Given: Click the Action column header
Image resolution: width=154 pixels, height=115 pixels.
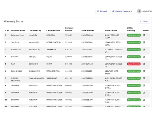Looking at the screenshot, I should [146, 30].
